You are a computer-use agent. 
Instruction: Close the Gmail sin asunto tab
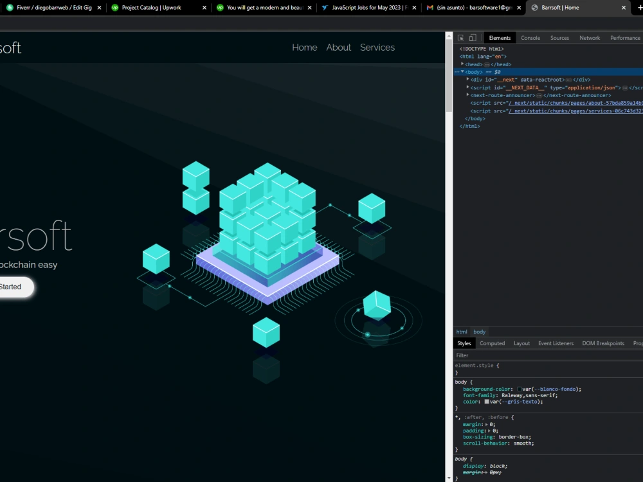pyautogui.click(x=519, y=7)
